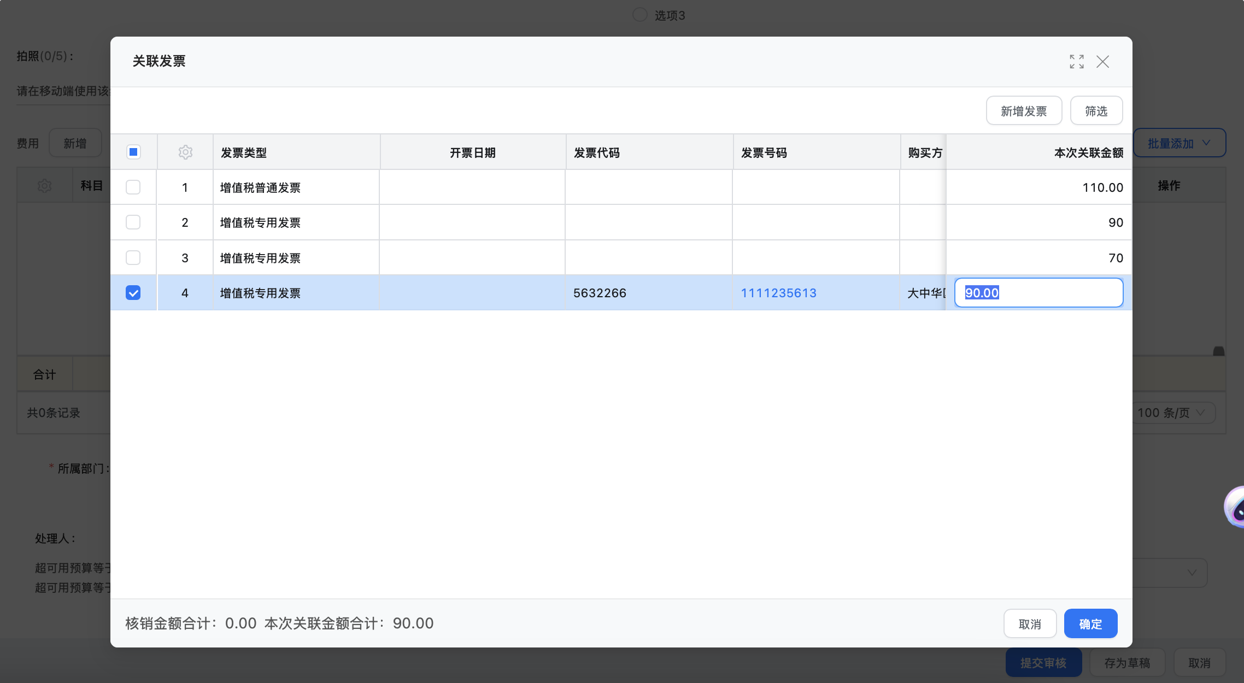The image size is (1244, 683).
Task: Click the 90.00 amount input field
Action: pyautogui.click(x=1038, y=293)
